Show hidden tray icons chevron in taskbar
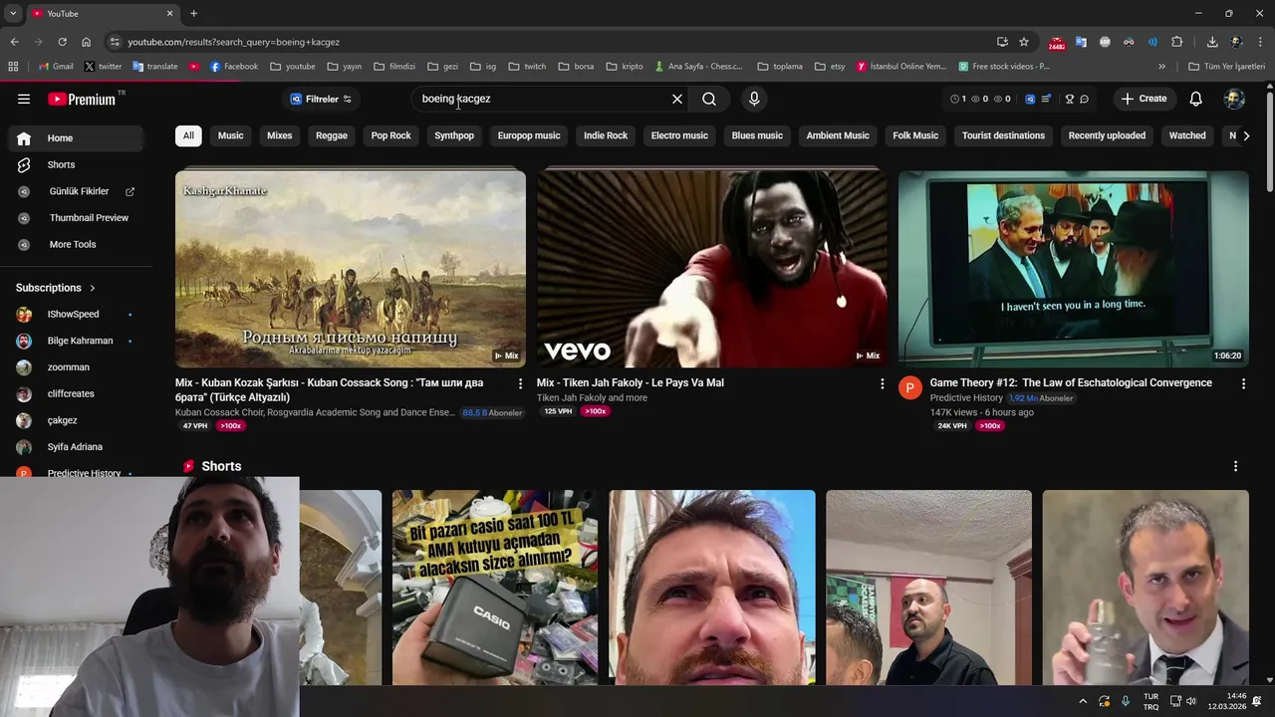1275x717 pixels. 1083,701
